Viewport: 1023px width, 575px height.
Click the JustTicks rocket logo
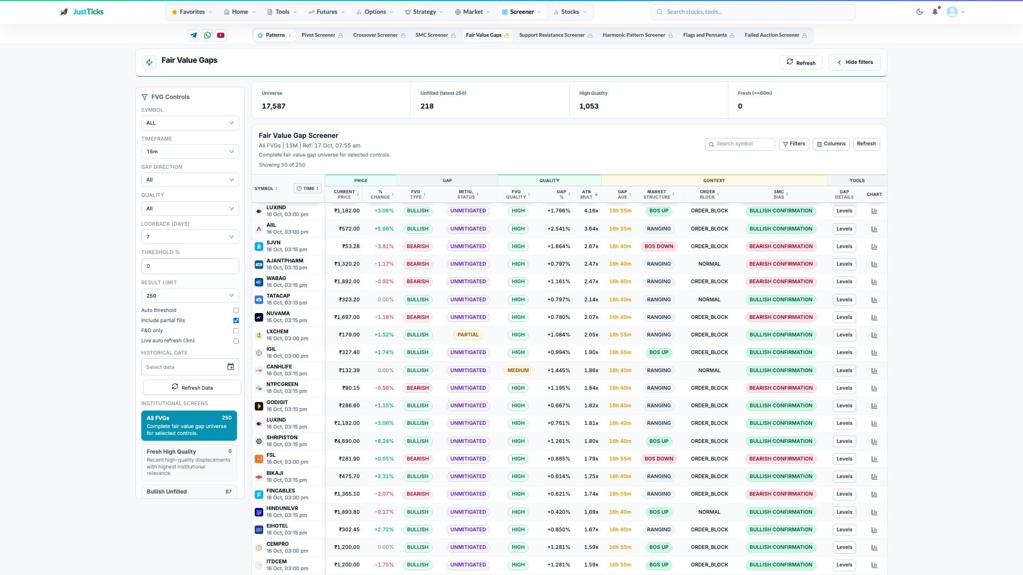[x=64, y=12]
